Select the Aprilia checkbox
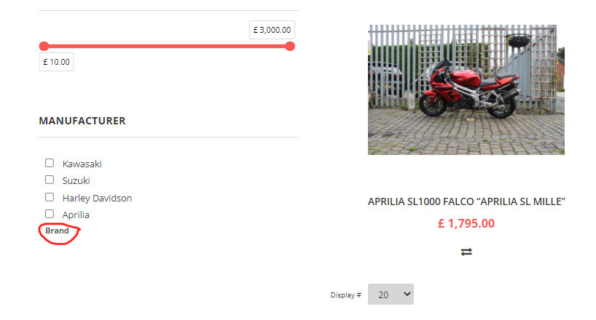The width and height of the screenshot is (596, 320). tap(50, 214)
